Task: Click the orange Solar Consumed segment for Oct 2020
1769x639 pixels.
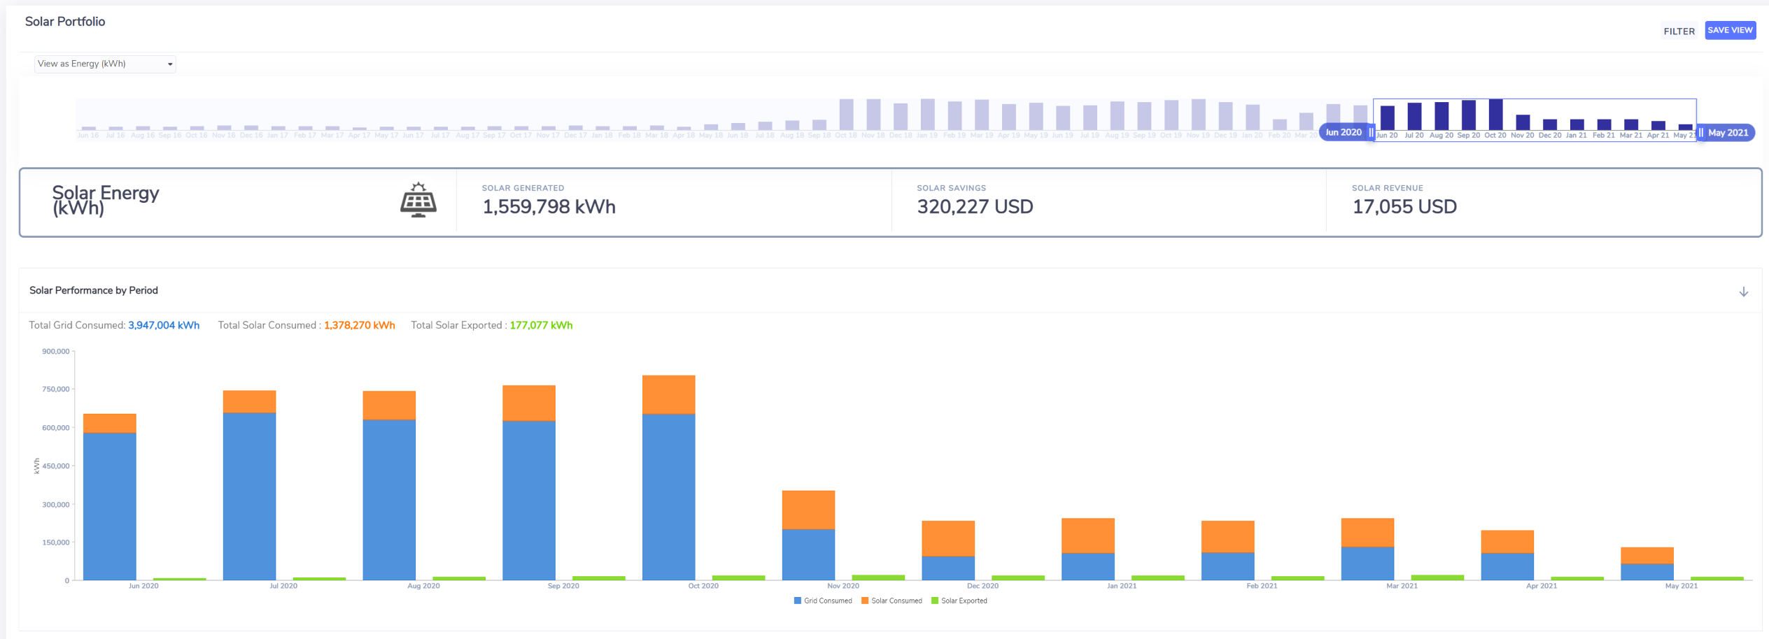Action: 668,395
